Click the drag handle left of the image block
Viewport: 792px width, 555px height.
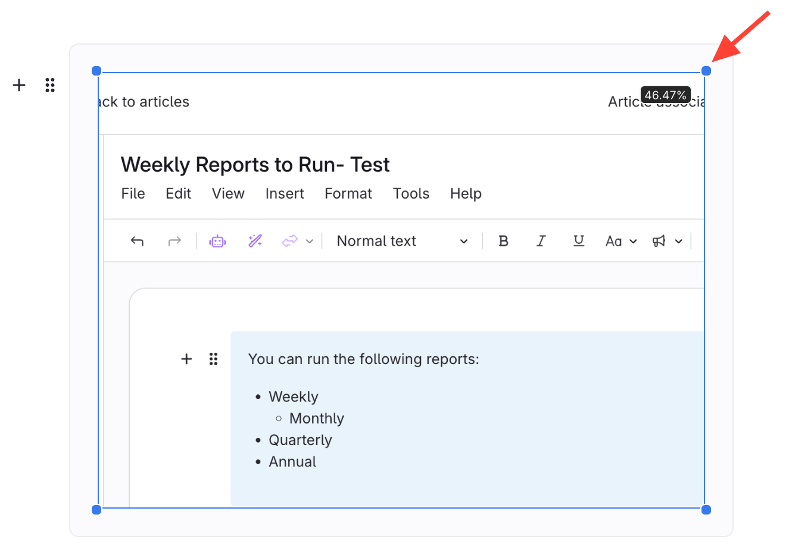point(50,85)
